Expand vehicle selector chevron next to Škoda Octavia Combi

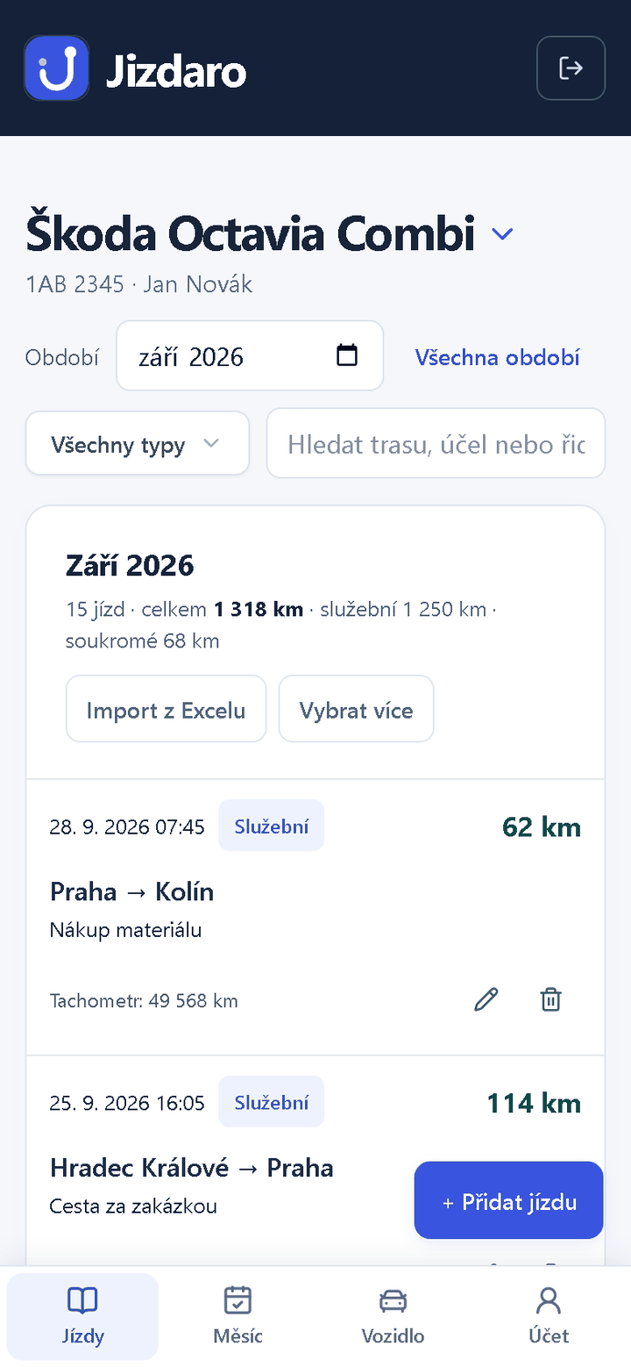502,234
